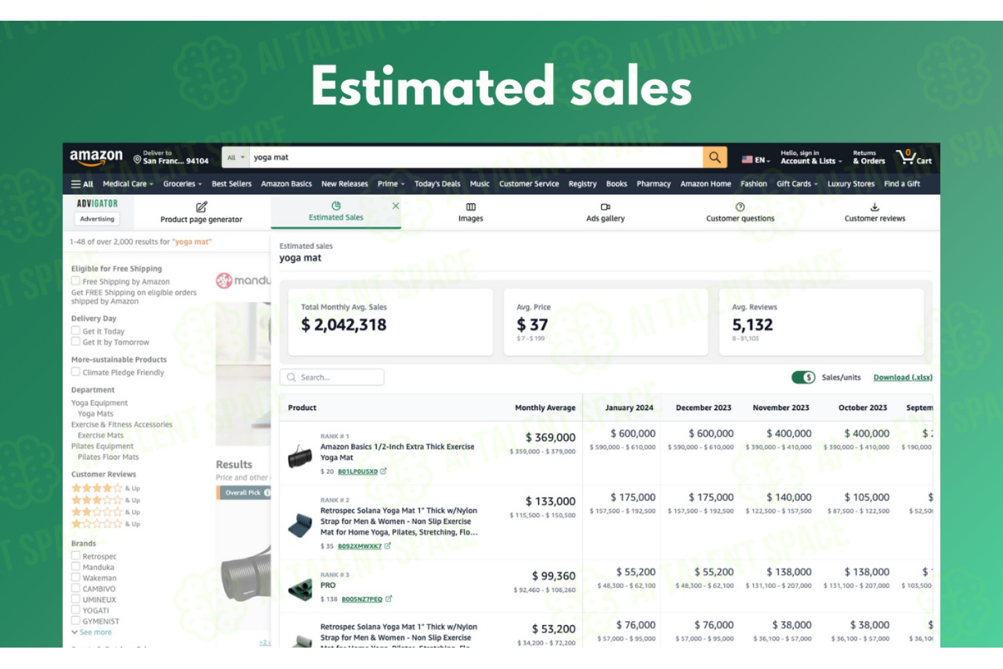1003x669 pixels.
Task: Select the 4 stars & Up filter
Action: (x=106, y=488)
